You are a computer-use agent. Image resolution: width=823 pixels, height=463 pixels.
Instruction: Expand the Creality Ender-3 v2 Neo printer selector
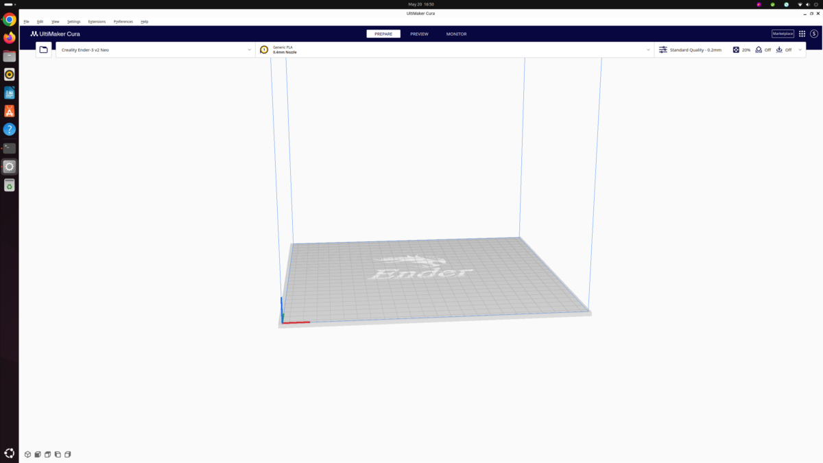(155, 49)
